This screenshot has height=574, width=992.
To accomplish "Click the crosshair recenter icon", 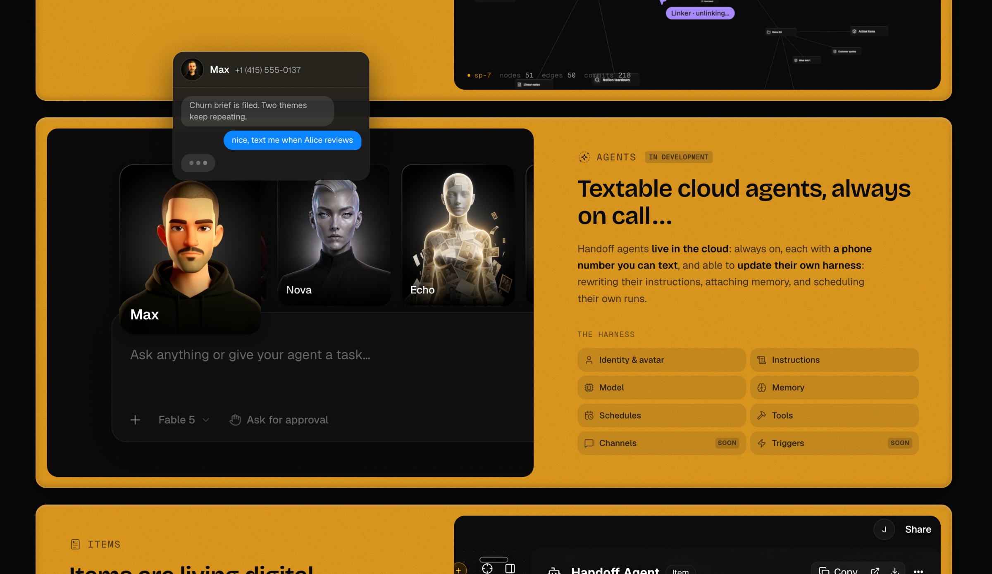I will click(x=487, y=569).
